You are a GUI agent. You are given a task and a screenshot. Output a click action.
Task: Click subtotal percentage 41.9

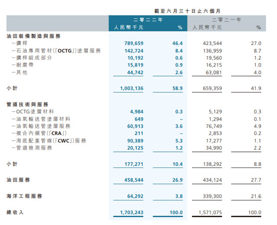click(x=256, y=88)
